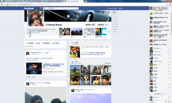Jump to 2011 on timeline navigator
Image resolution: width=172 pixels, height=103 pixels.
click(x=116, y=22)
